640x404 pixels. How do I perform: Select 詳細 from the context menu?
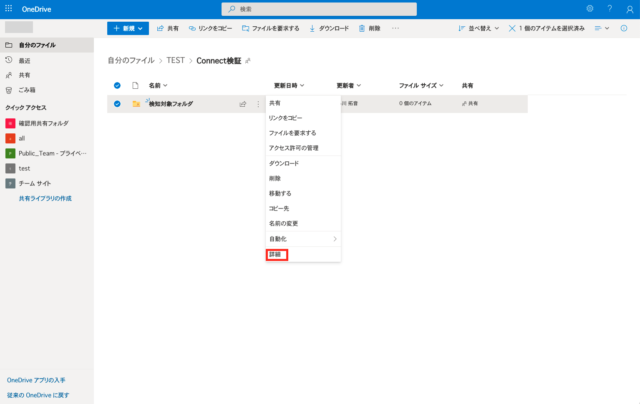[277, 254]
